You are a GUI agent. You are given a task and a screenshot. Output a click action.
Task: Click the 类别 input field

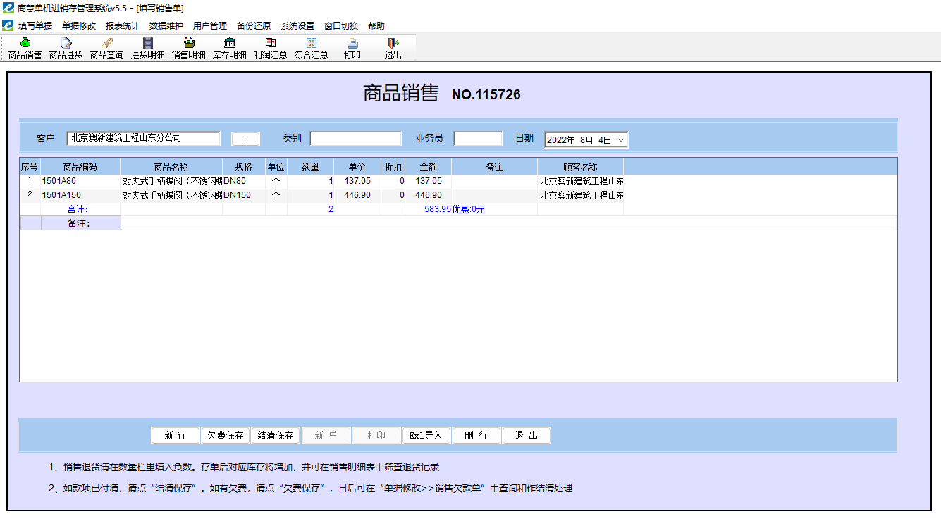(355, 139)
